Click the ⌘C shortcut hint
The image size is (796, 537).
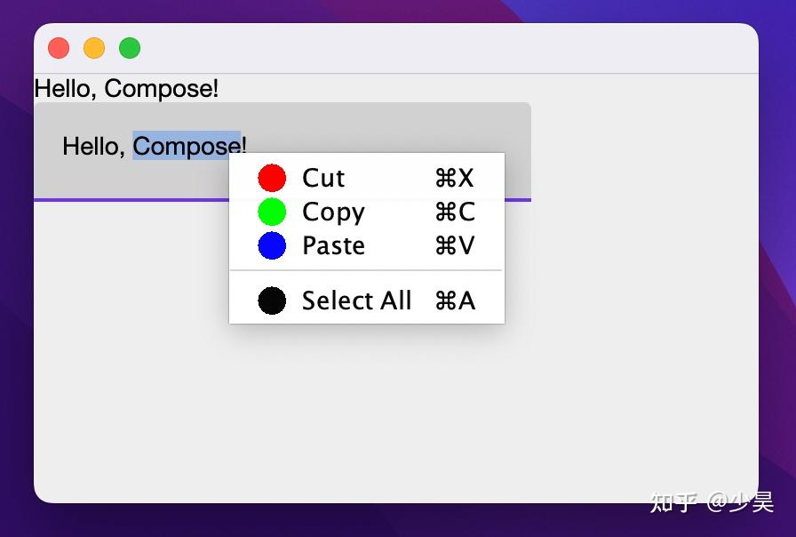pos(454,212)
